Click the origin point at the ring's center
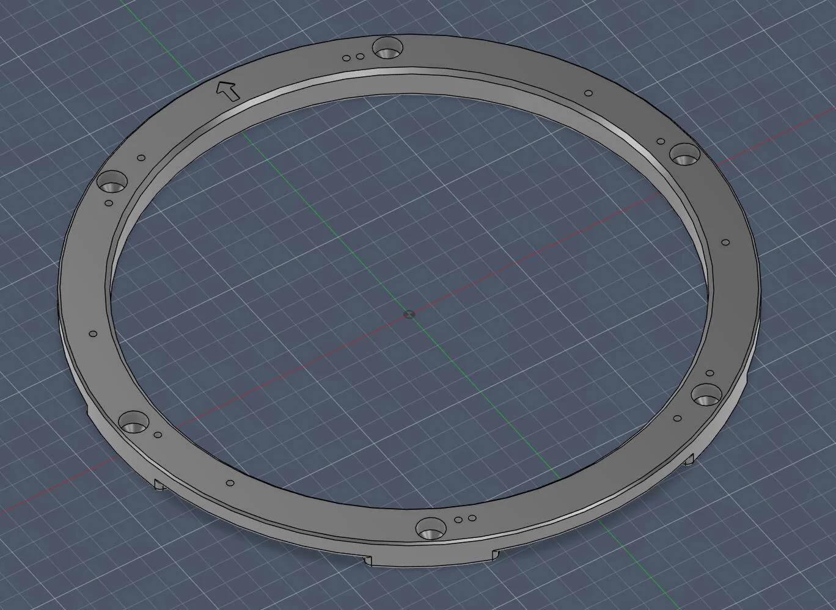 [x=409, y=314]
